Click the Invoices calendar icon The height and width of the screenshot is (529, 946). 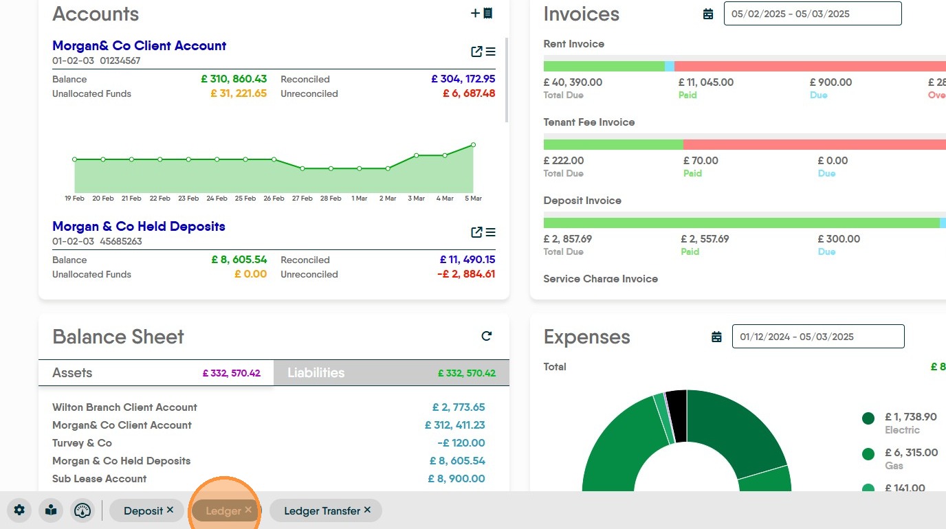[708, 14]
